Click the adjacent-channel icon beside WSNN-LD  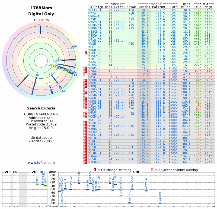click(x=84, y=74)
